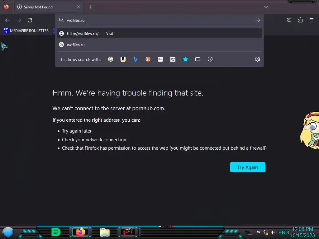Image resolution: width=319 pixels, height=239 pixels.
Task: Search this time with Wikipedia
Action: [173, 59]
